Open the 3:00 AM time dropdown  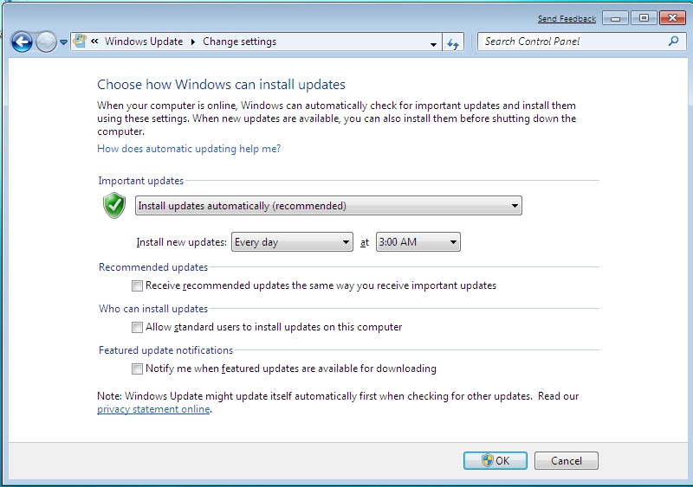pos(418,242)
